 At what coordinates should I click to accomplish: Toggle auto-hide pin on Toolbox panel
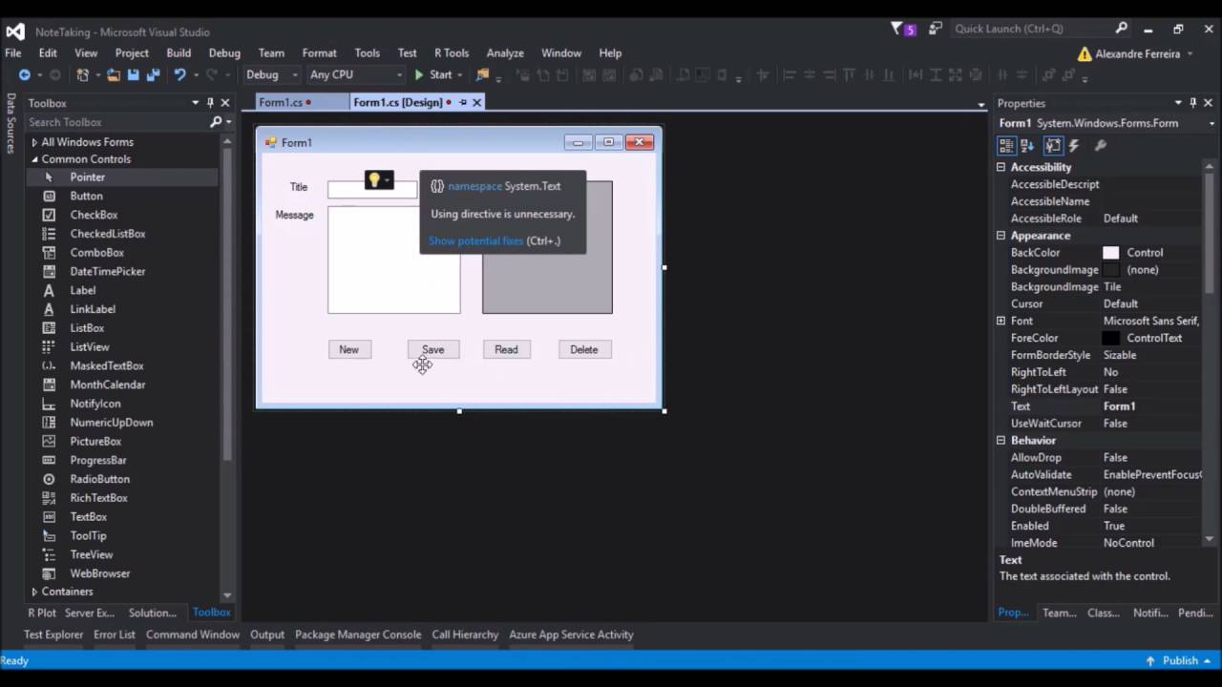tap(210, 103)
